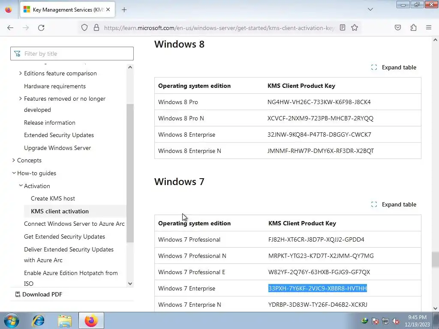Reload the current page

pyautogui.click(x=41, y=28)
